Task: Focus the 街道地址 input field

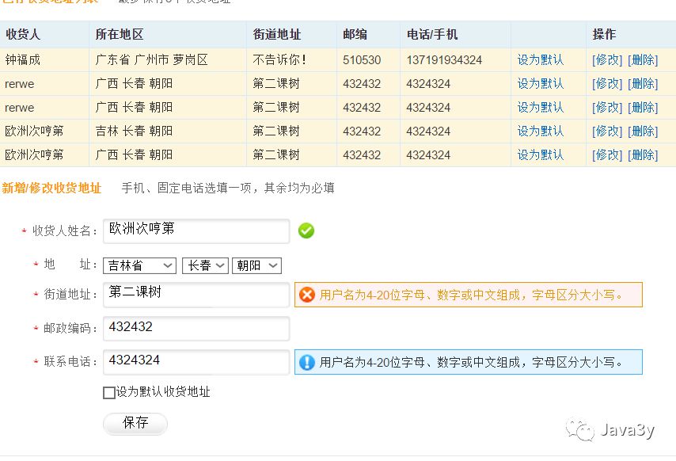Action: pos(196,295)
